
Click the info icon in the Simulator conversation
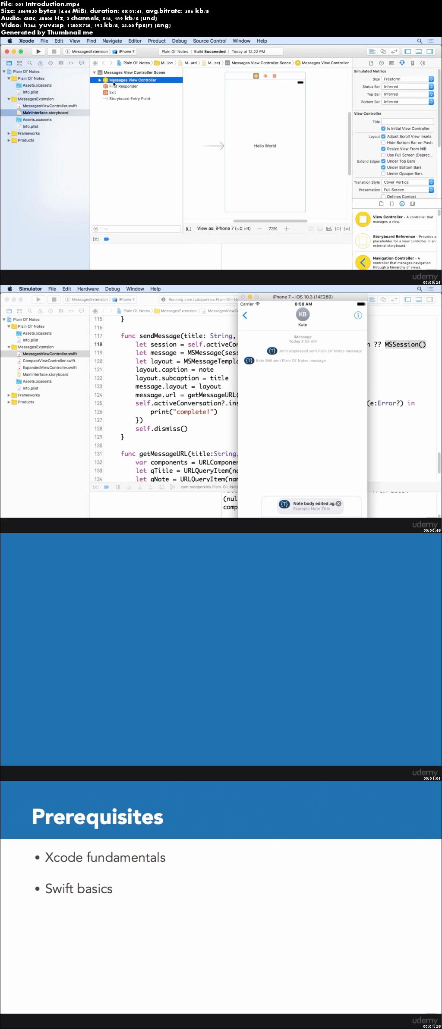[358, 315]
